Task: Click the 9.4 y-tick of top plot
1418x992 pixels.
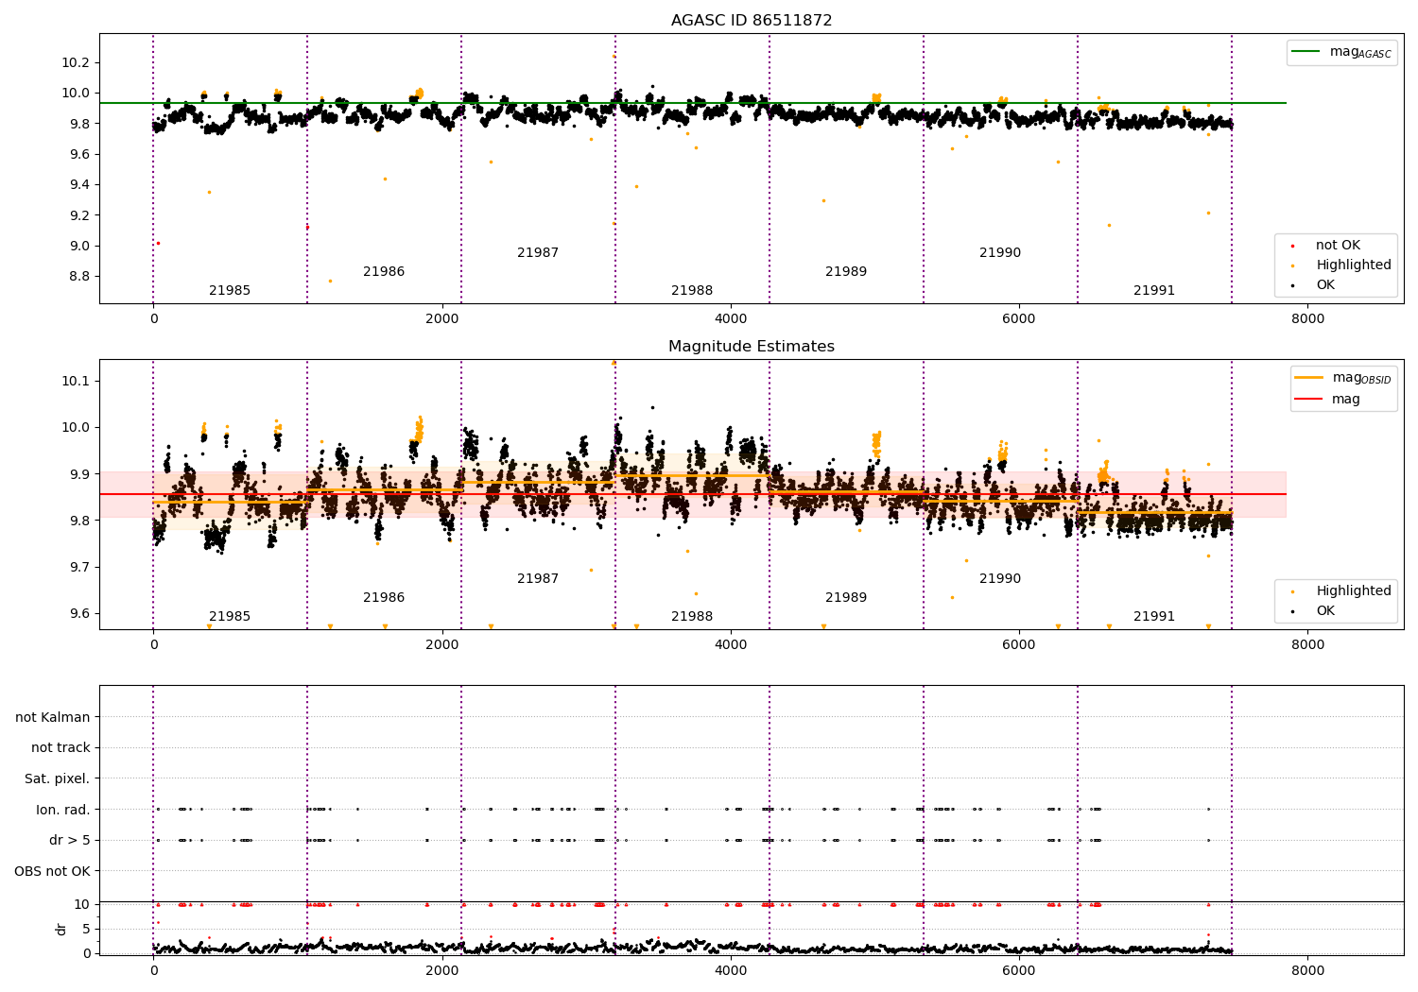Action: [x=78, y=185]
